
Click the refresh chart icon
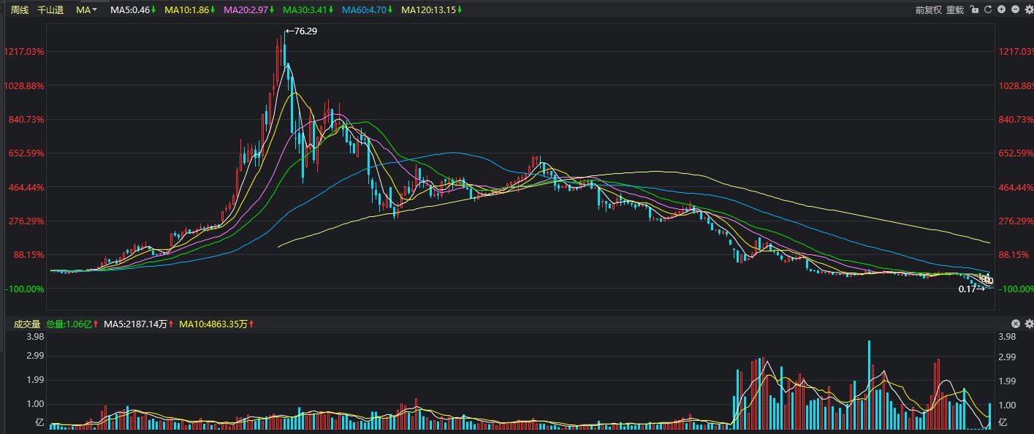click(988, 9)
